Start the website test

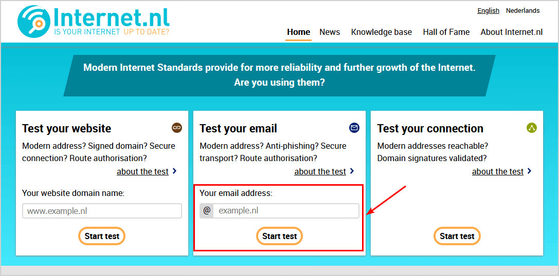[102, 236]
